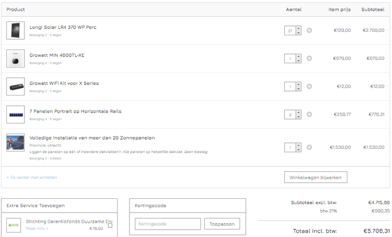Increase quantity of Volledige Installatie

(298, 145)
